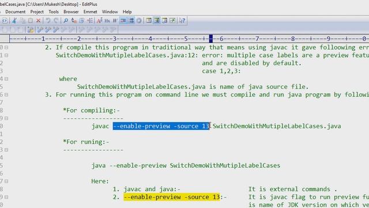
Task: Run the third hammer user tool icon
Action: [x=56, y=29]
